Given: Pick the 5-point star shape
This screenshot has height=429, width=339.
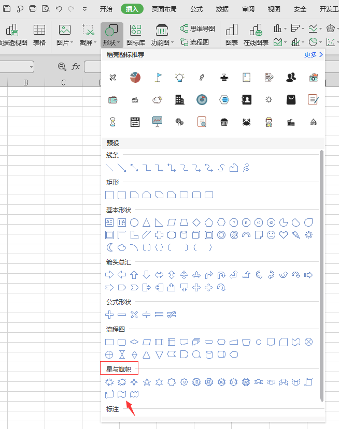Looking at the screenshot, I should (x=147, y=382).
